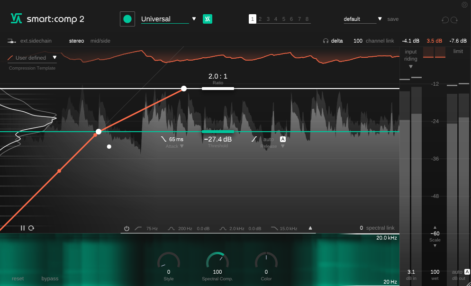This screenshot has width=471, height=286.
Task: Toggle the sidechain filter power icon
Action: pos(127,229)
